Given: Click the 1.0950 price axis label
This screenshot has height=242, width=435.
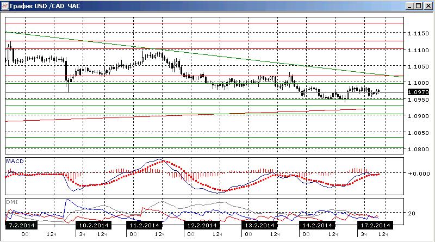Looking at the screenshot, I should pyautogui.click(x=418, y=100).
